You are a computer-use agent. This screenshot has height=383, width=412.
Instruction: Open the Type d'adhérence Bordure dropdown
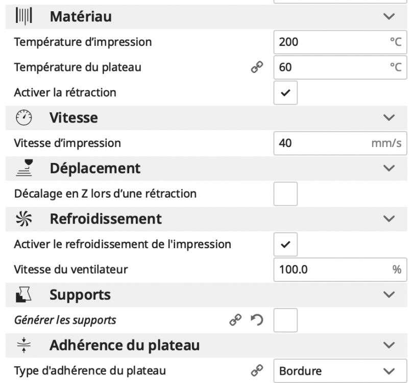tap(340, 371)
